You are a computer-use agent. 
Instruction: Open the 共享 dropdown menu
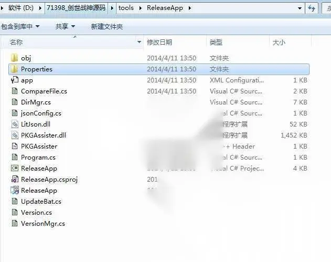coord(65,26)
